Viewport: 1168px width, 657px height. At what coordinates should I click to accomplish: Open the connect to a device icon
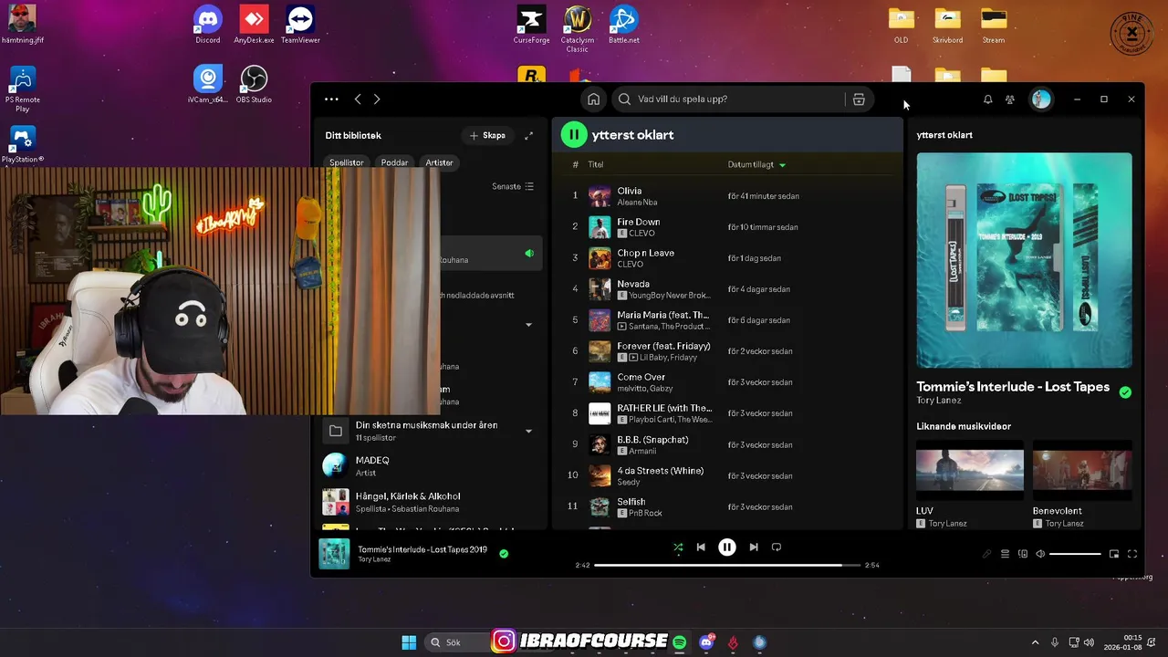[x=1023, y=554]
